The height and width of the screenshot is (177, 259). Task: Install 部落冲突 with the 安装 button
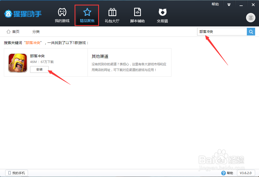tap(39, 69)
